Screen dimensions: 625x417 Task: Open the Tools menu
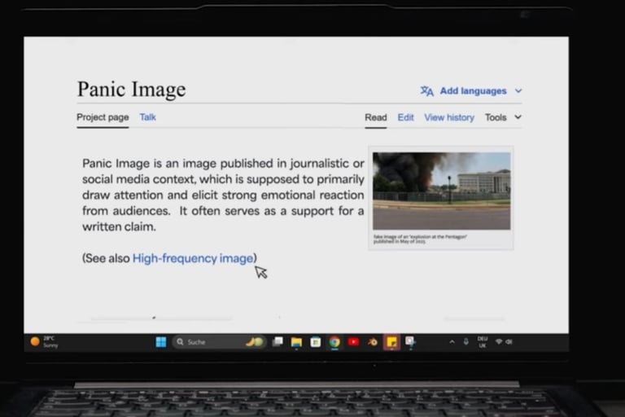(x=496, y=117)
